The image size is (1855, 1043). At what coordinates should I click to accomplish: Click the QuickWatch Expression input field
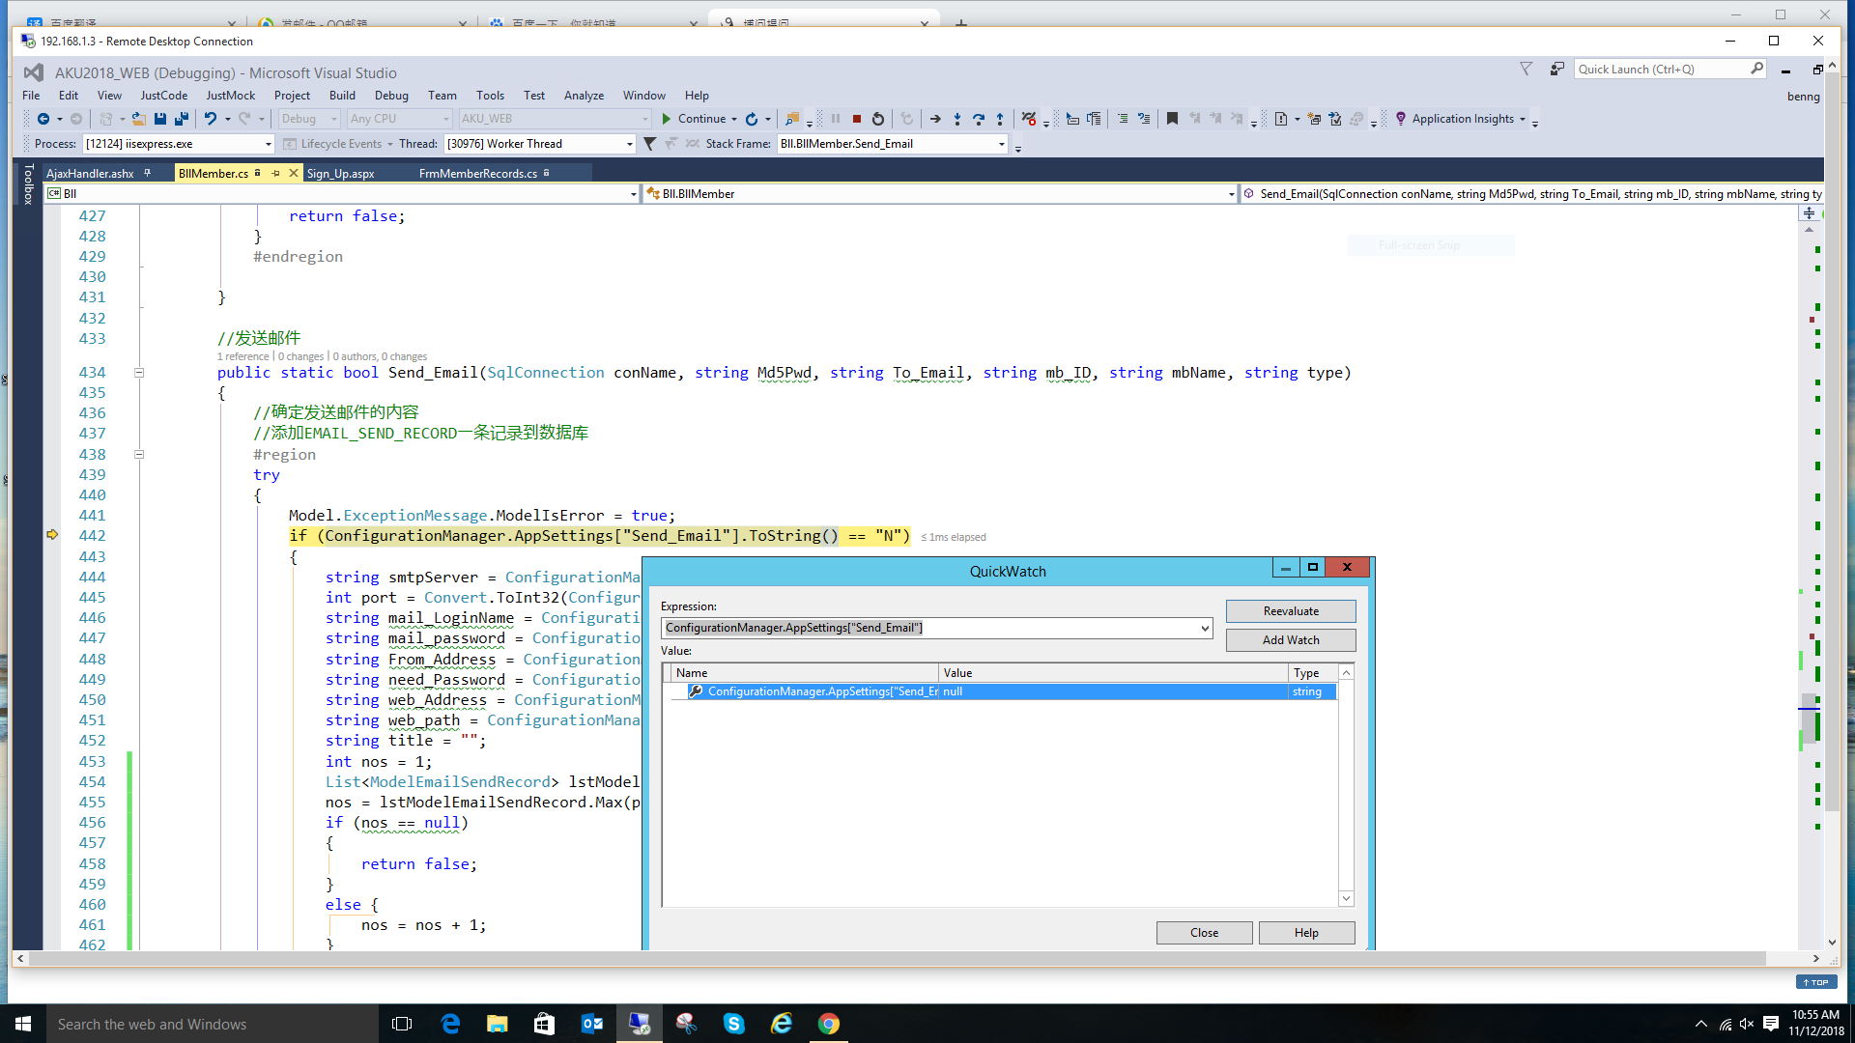tap(935, 628)
